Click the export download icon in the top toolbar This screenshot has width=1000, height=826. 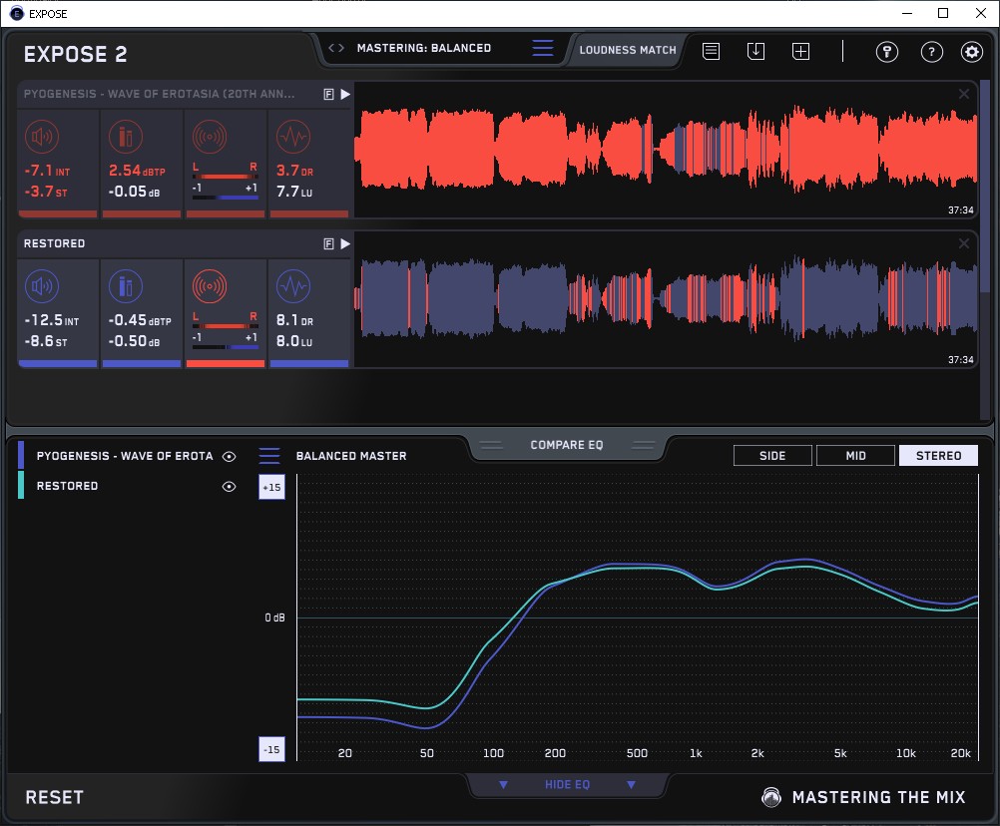755,51
